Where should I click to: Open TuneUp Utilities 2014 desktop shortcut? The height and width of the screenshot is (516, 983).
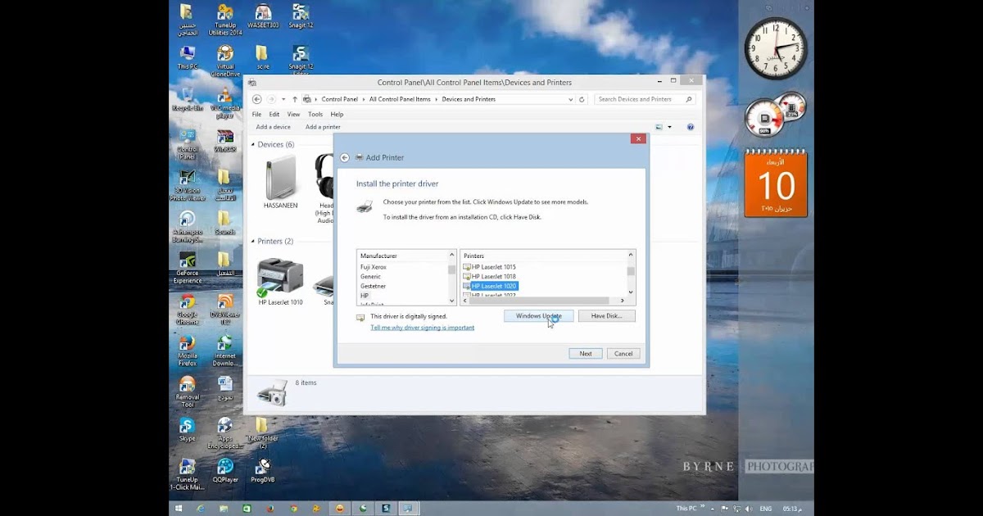224,20
